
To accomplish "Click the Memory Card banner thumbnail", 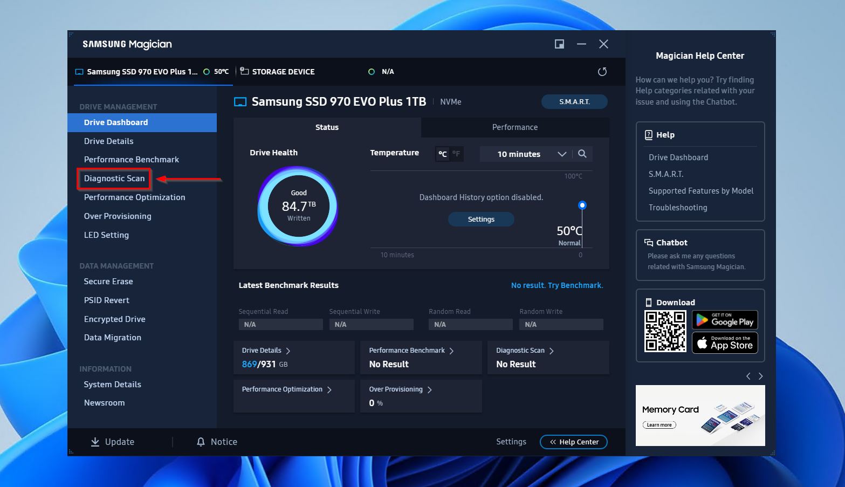I will [699, 415].
